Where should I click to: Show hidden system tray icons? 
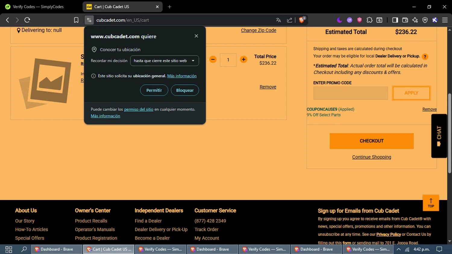pos(398,249)
